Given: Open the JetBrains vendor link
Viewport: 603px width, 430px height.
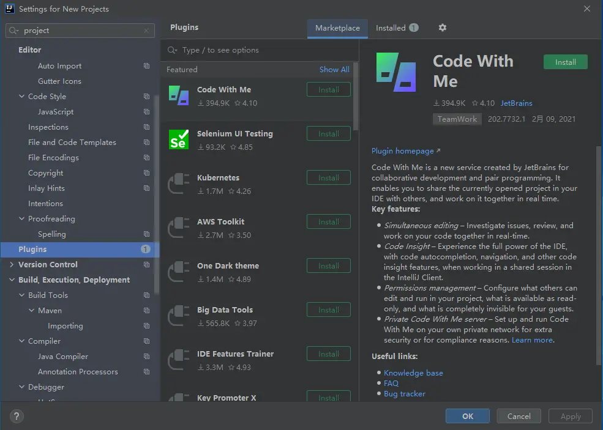Looking at the screenshot, I should tap(517, 103).
